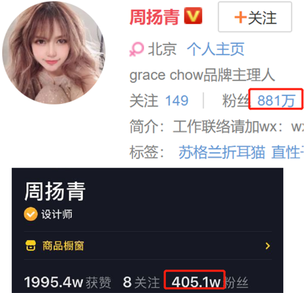Viewport: 304px width, 293px height.
Task: Click the 881万 fans count
Action: coord(276,101)
